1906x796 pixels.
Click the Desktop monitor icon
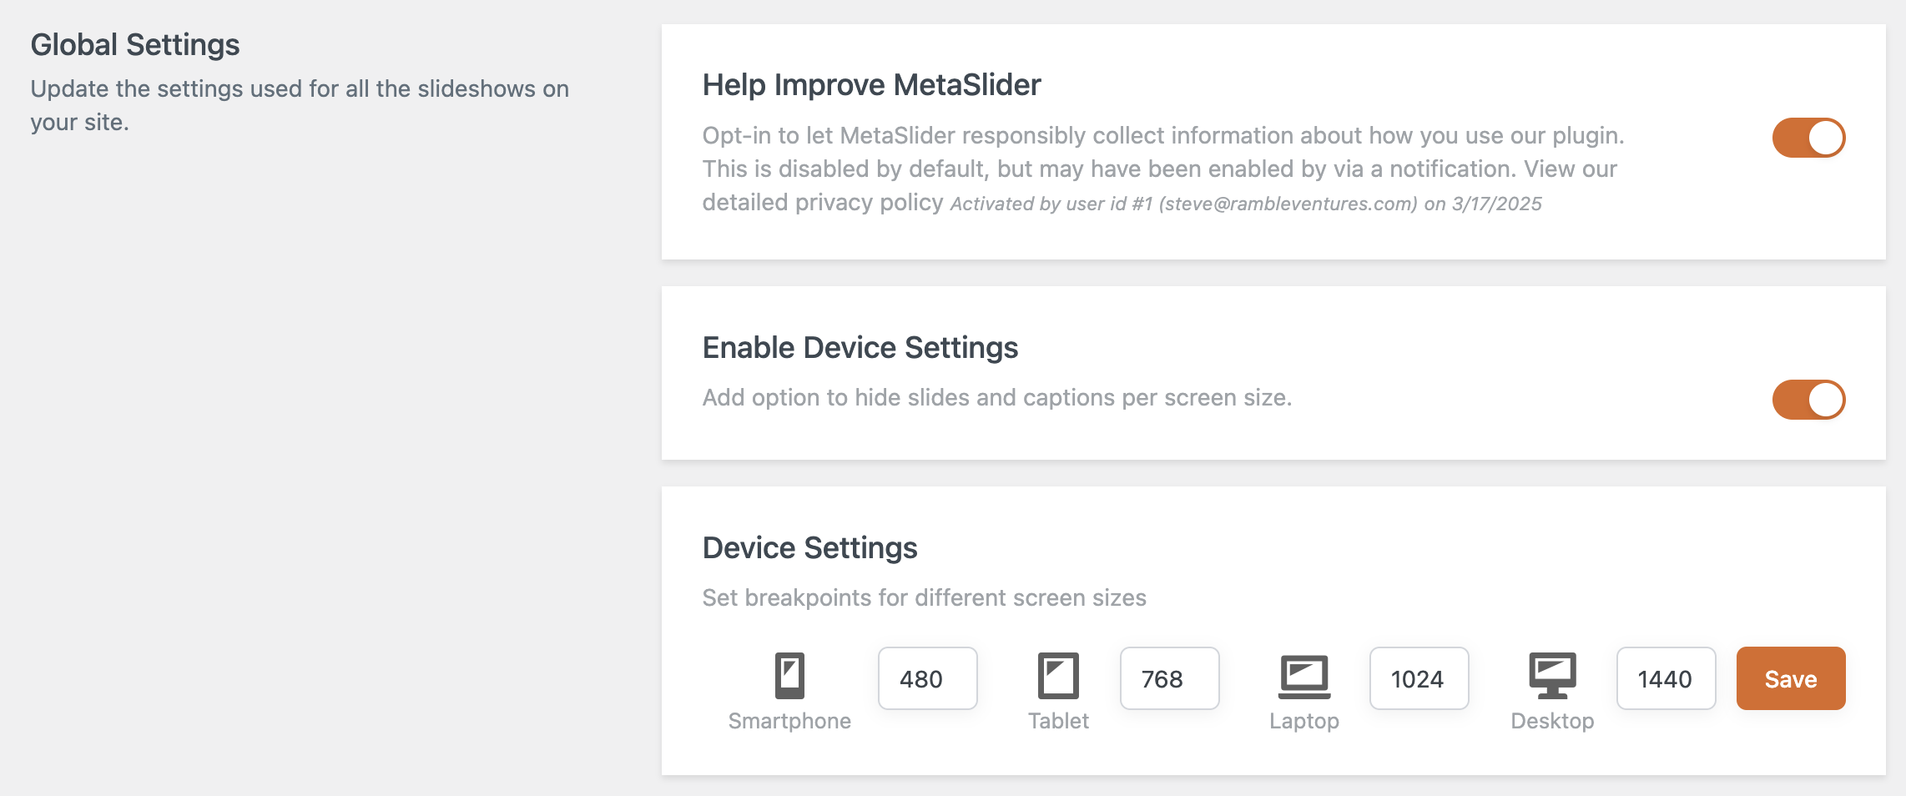[1552, 675]
